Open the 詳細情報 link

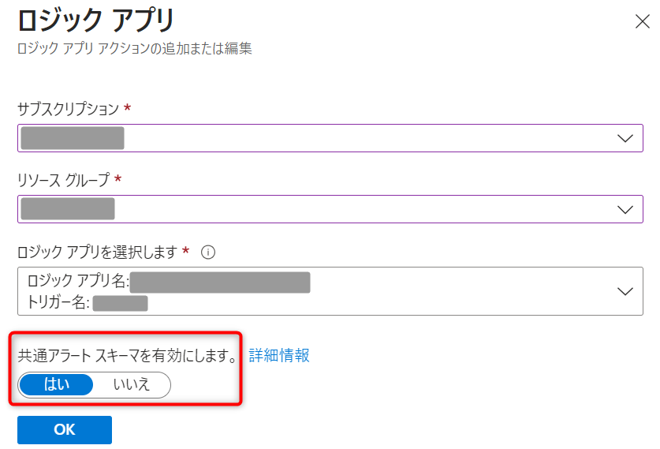point(279,355)
